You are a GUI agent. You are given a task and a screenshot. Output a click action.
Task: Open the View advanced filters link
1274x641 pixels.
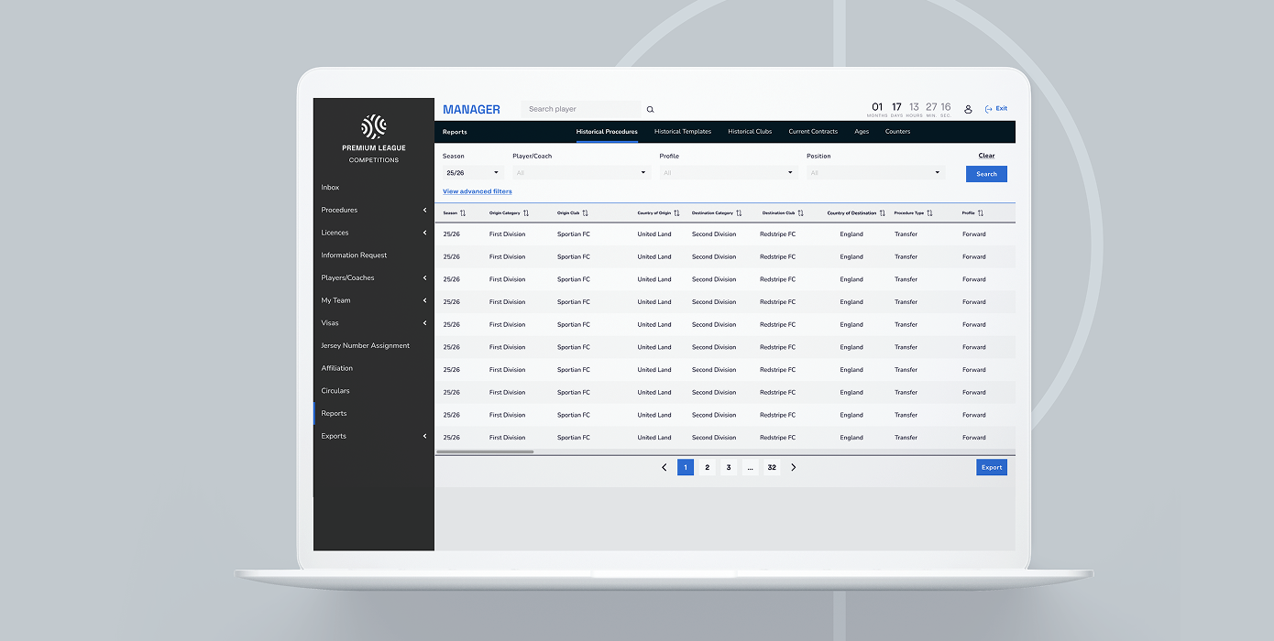[477, 191]
